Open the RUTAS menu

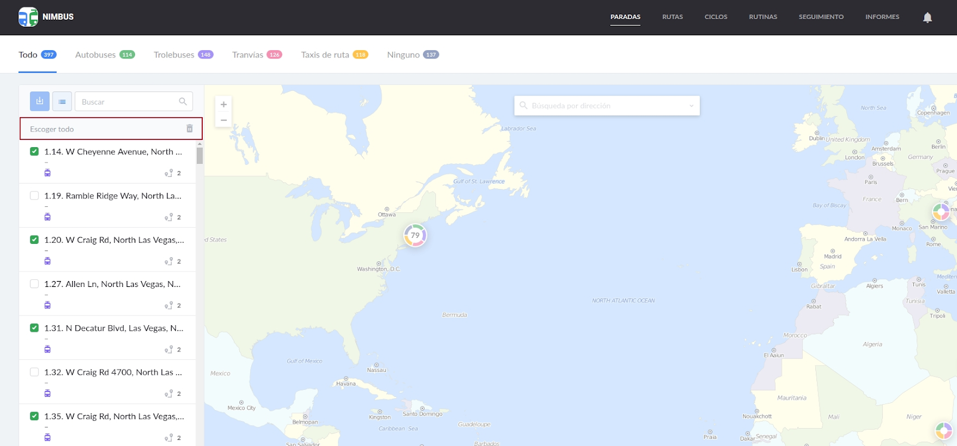point(672,17)
